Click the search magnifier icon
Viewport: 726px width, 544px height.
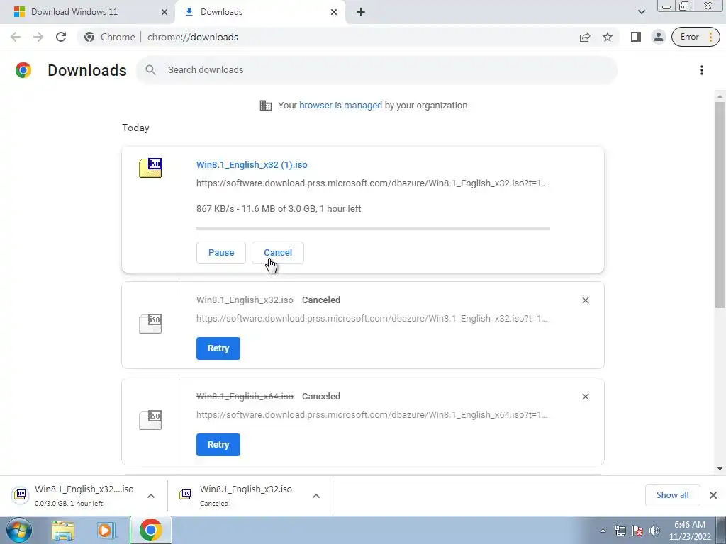(x=150, y=70)
